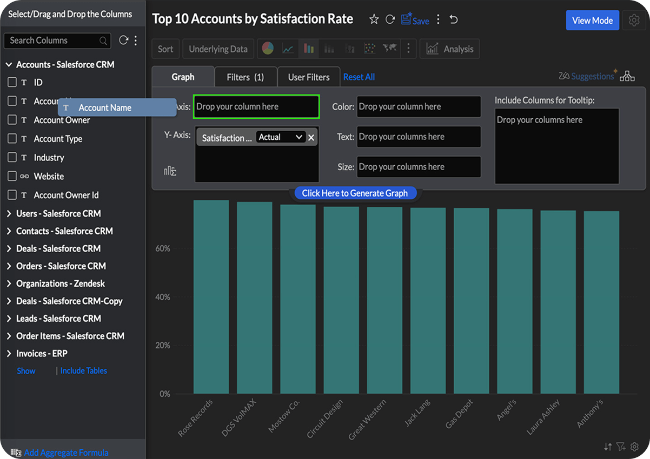Open the User Filters tab

[308, 77]
